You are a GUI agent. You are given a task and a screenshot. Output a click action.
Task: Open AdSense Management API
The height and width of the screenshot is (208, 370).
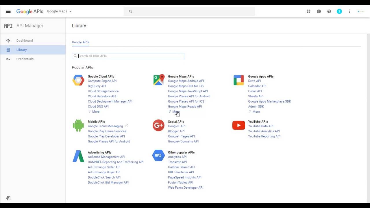(106, 157)
